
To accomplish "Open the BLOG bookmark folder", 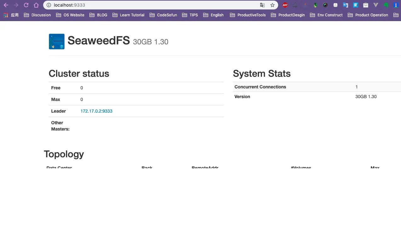I will coord(98,15).
